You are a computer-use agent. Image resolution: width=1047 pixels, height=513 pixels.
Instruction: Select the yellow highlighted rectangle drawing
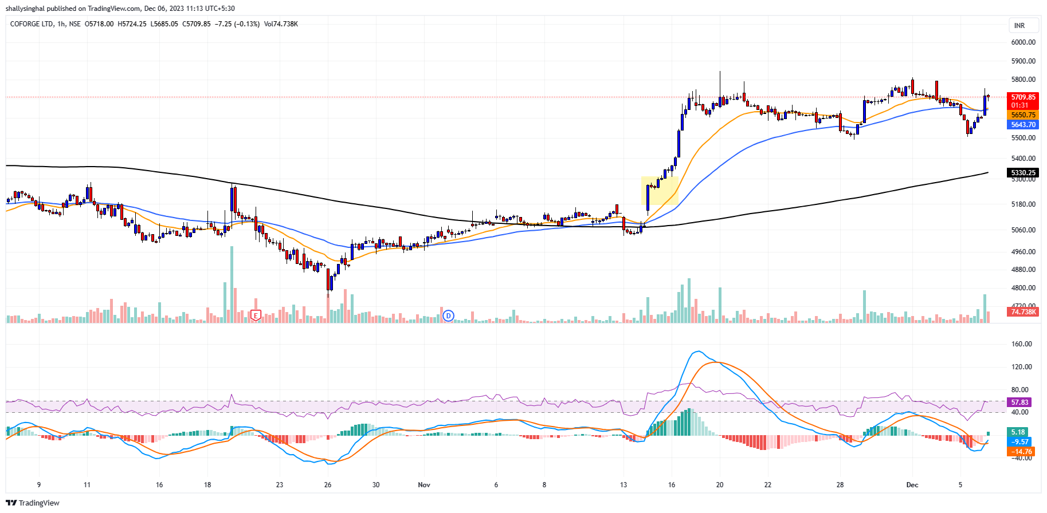660,191
